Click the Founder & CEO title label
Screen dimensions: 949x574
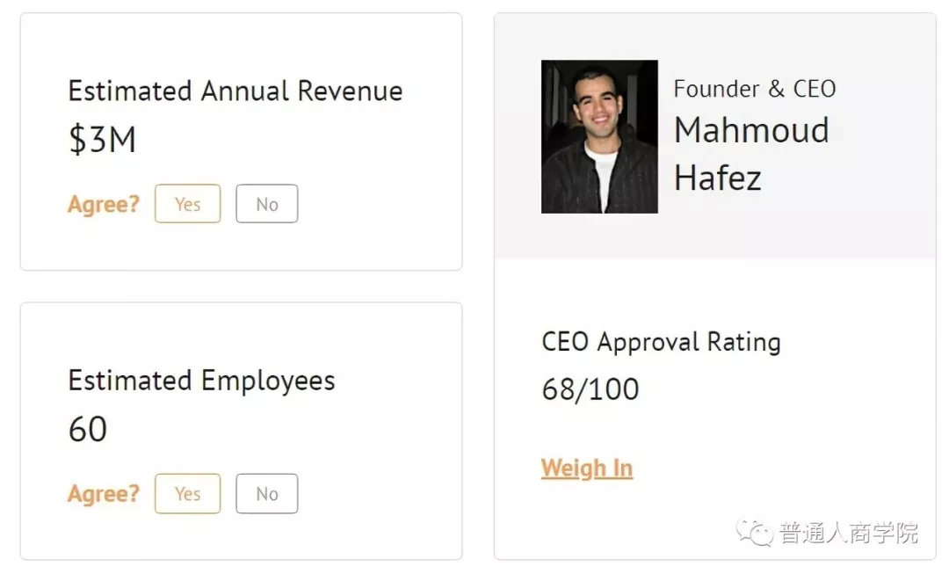coord(754,89)
